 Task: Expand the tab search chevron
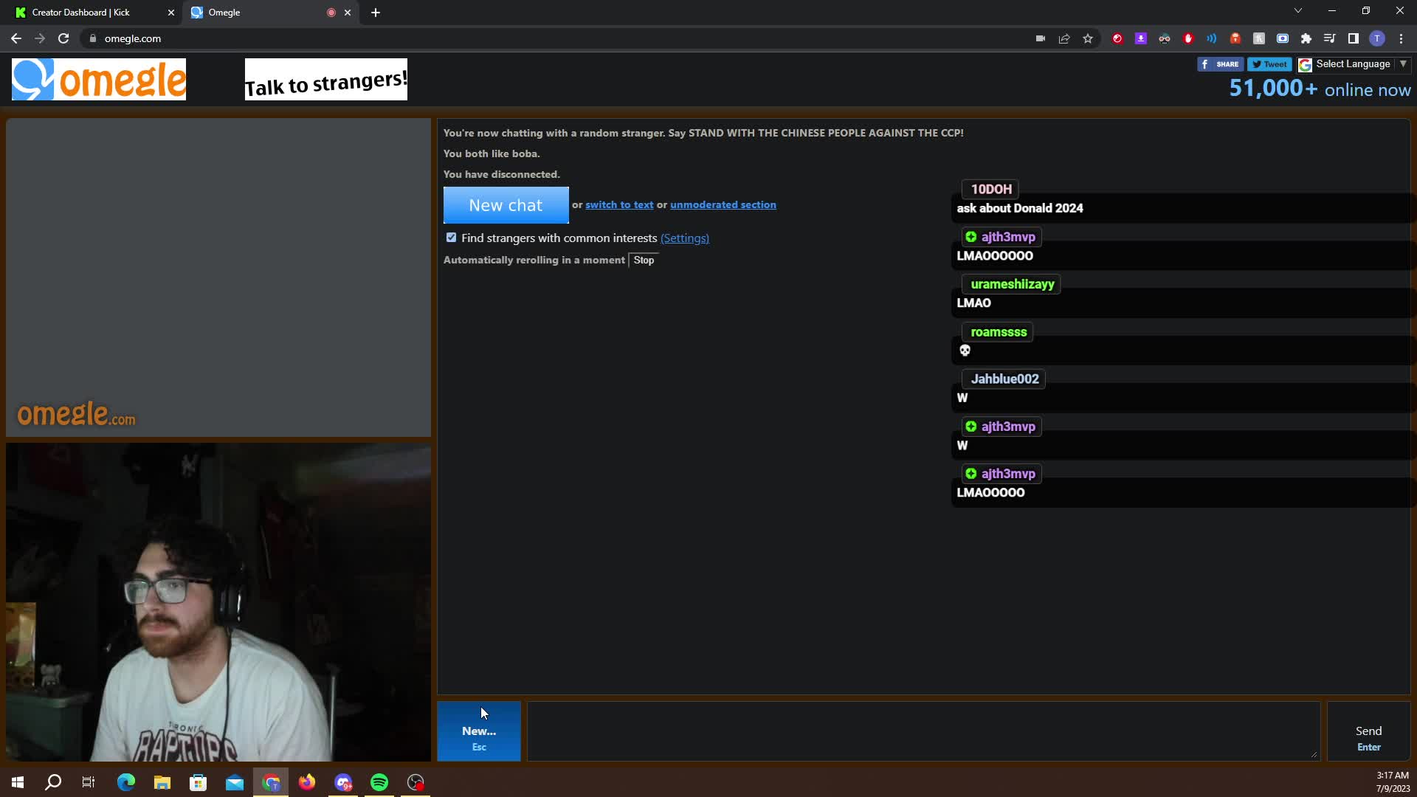tap(1297, 11)
